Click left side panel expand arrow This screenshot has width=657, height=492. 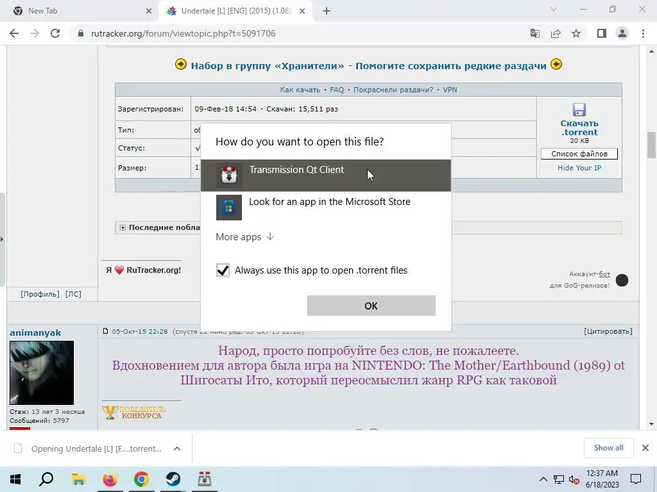(x=2, y=240)
